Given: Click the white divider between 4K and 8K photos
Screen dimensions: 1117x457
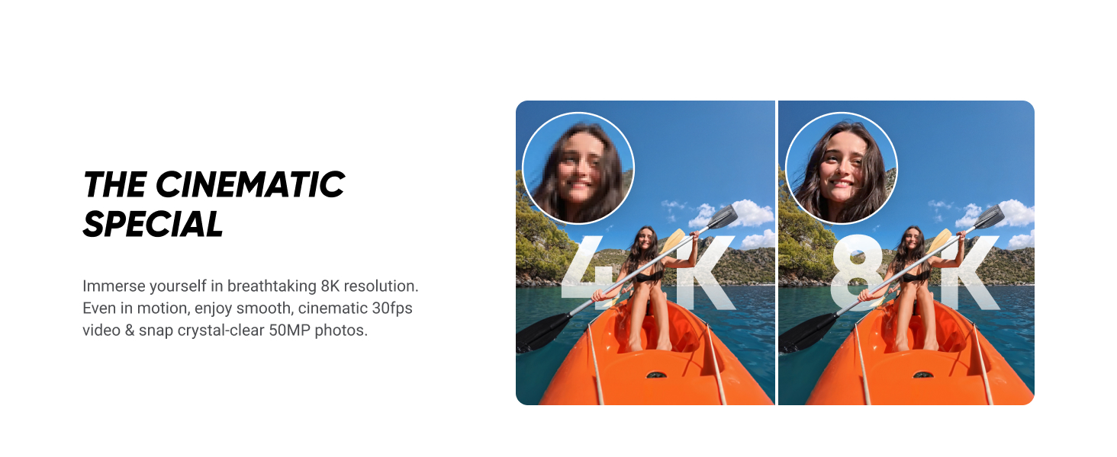Looking at the screenshot, I should [777, 253].
